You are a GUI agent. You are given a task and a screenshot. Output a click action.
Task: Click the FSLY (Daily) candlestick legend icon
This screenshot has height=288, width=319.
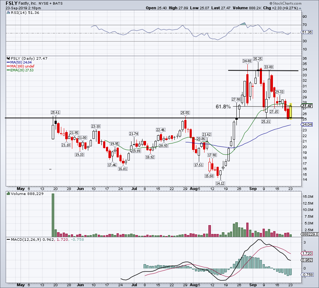click(x=9, y=58)
